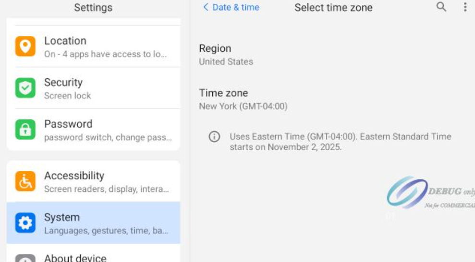
Task: Click the green Security shield icon
Action: (25, 88)
